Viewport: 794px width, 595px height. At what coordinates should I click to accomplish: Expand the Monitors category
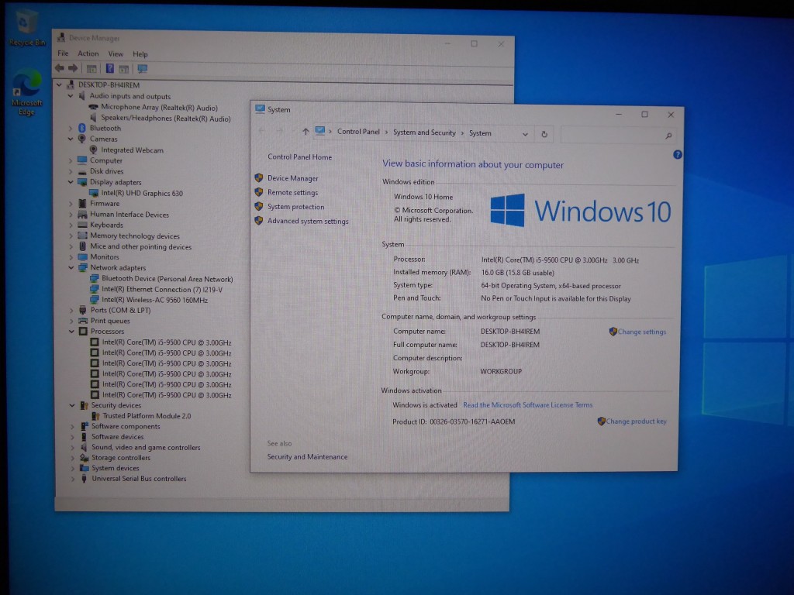71,257
